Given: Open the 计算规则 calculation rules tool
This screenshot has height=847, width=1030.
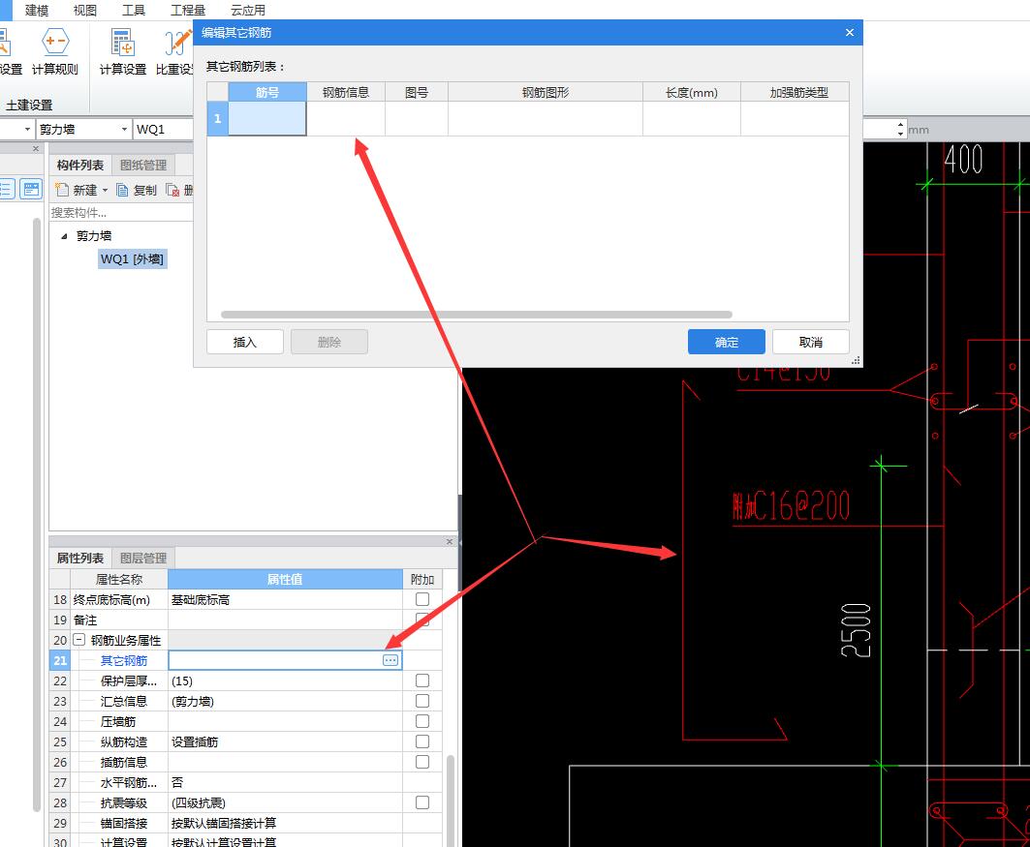Looking at the screenshot, I should (55, 51).
